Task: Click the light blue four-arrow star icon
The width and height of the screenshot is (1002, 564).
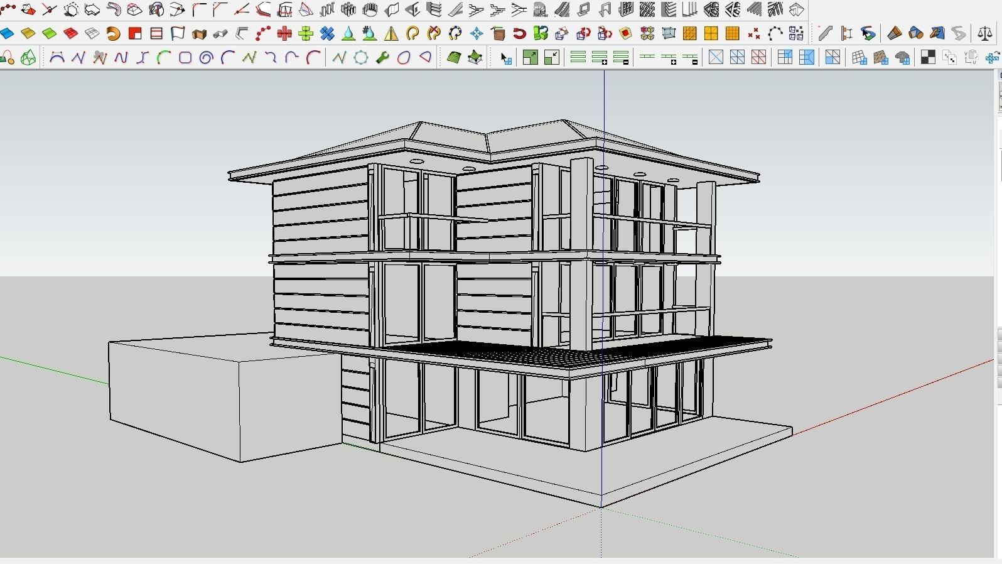Action: (477, 33)
